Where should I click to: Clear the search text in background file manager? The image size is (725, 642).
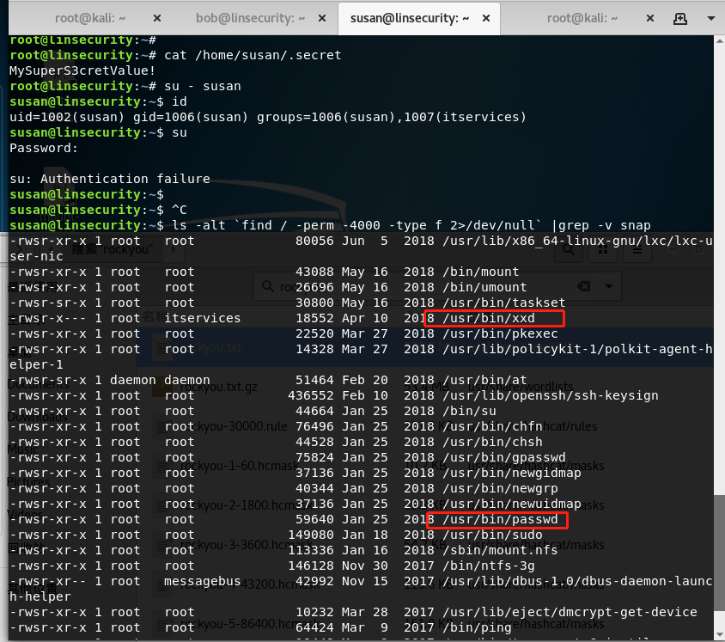click(x=584, y=286)
